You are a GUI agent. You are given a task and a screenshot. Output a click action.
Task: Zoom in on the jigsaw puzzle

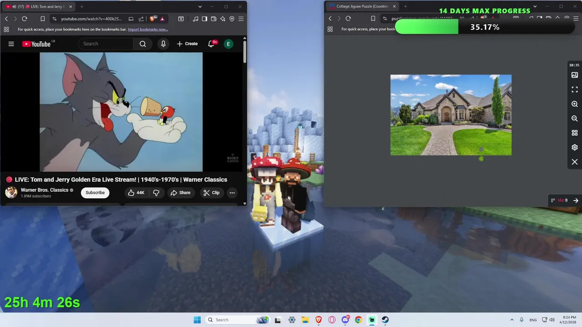tap(575, 104)
